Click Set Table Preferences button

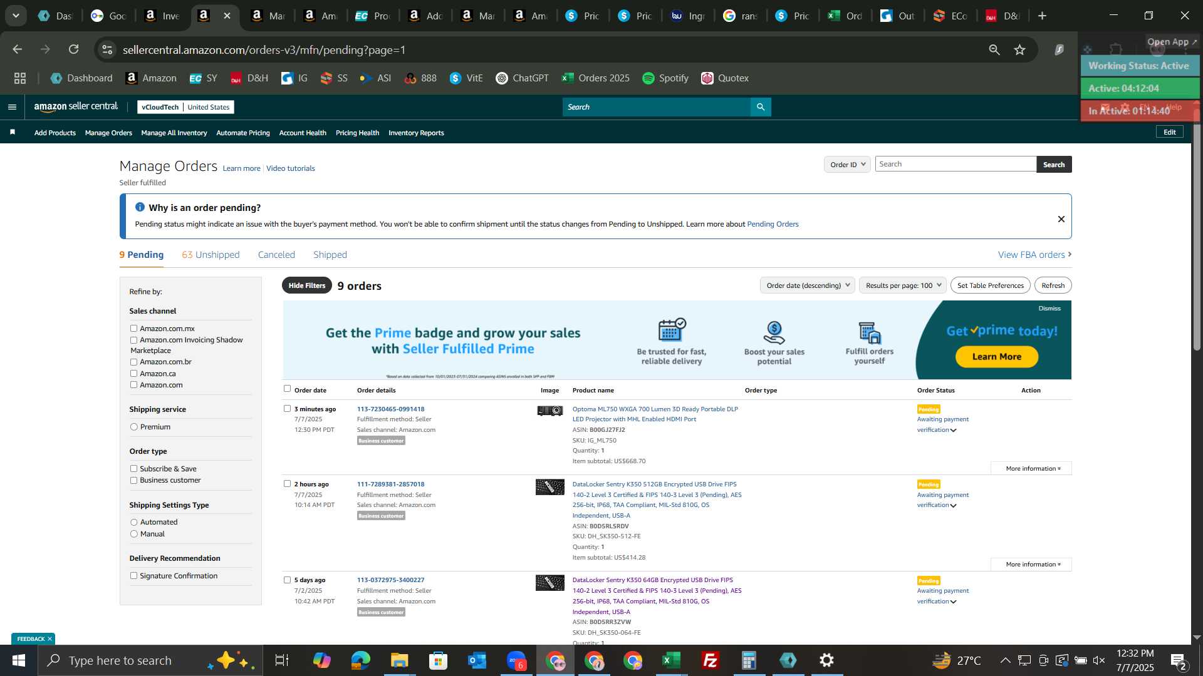point(991,285)
